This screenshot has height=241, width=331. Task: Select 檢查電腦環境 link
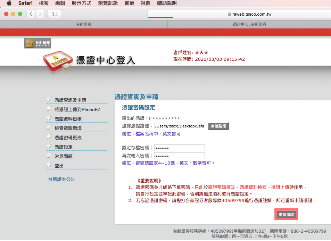tap(68, 128)
